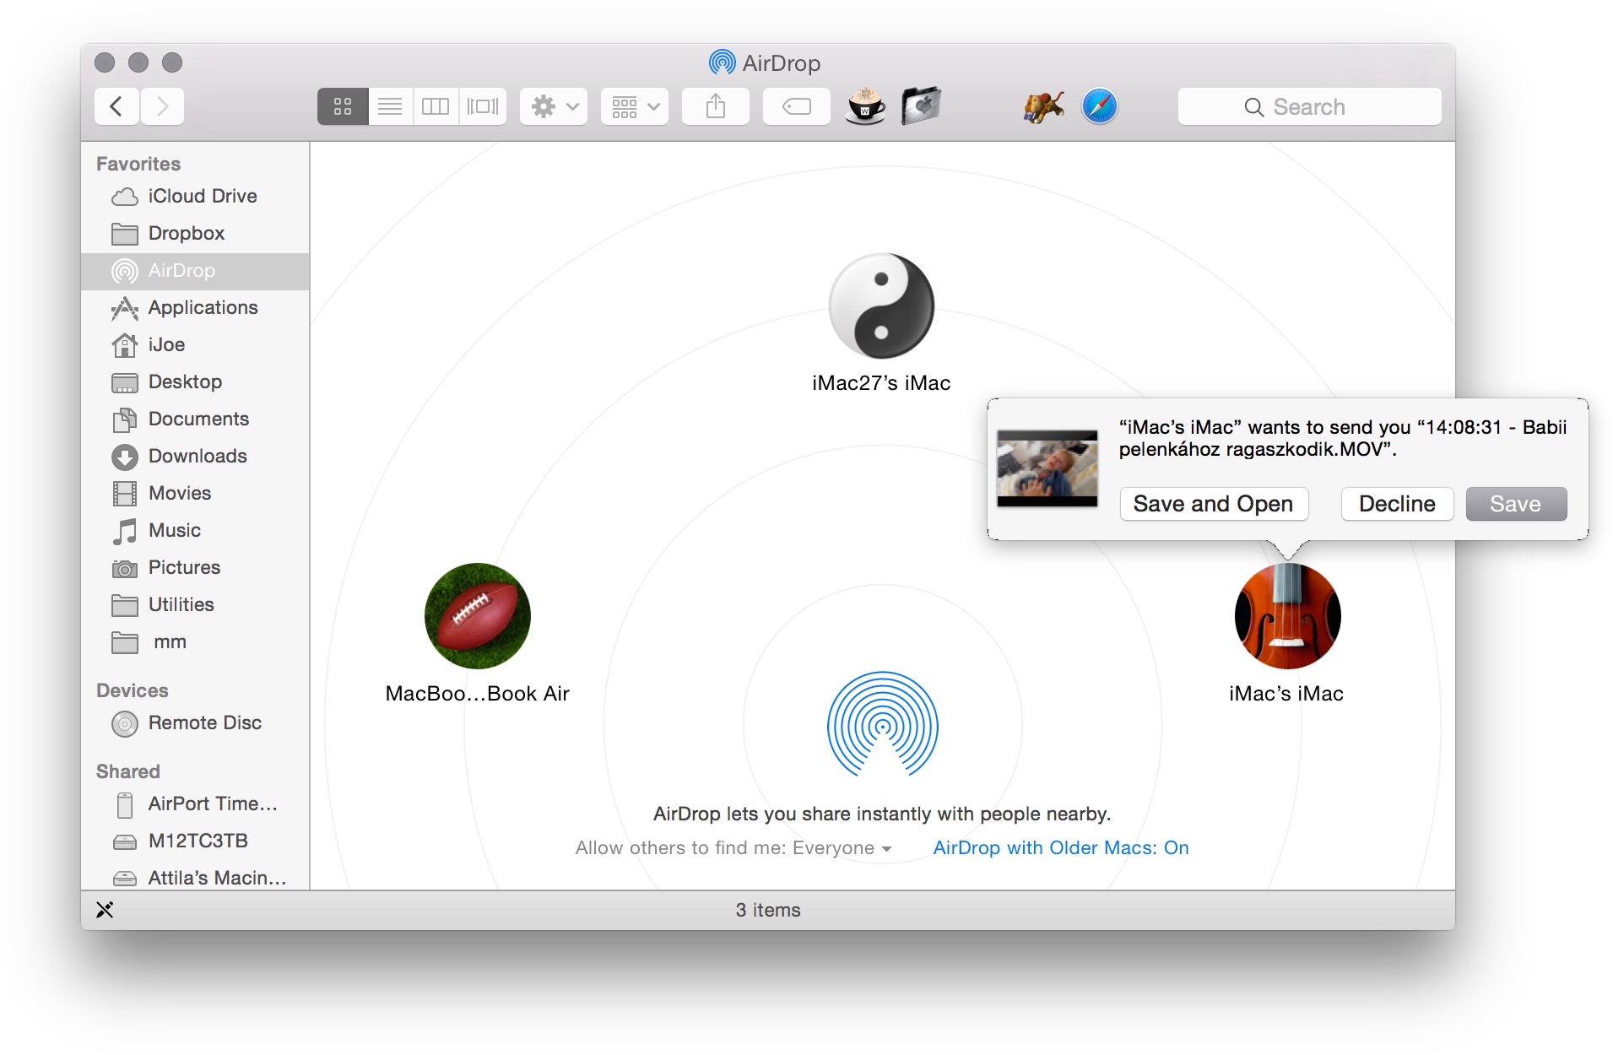
Task: Switch to icon view
Action: [x=343, y=106]
